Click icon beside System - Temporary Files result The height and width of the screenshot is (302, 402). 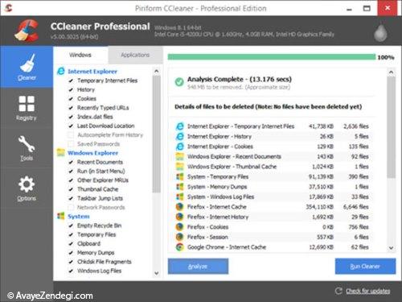(x=179, y=176)
